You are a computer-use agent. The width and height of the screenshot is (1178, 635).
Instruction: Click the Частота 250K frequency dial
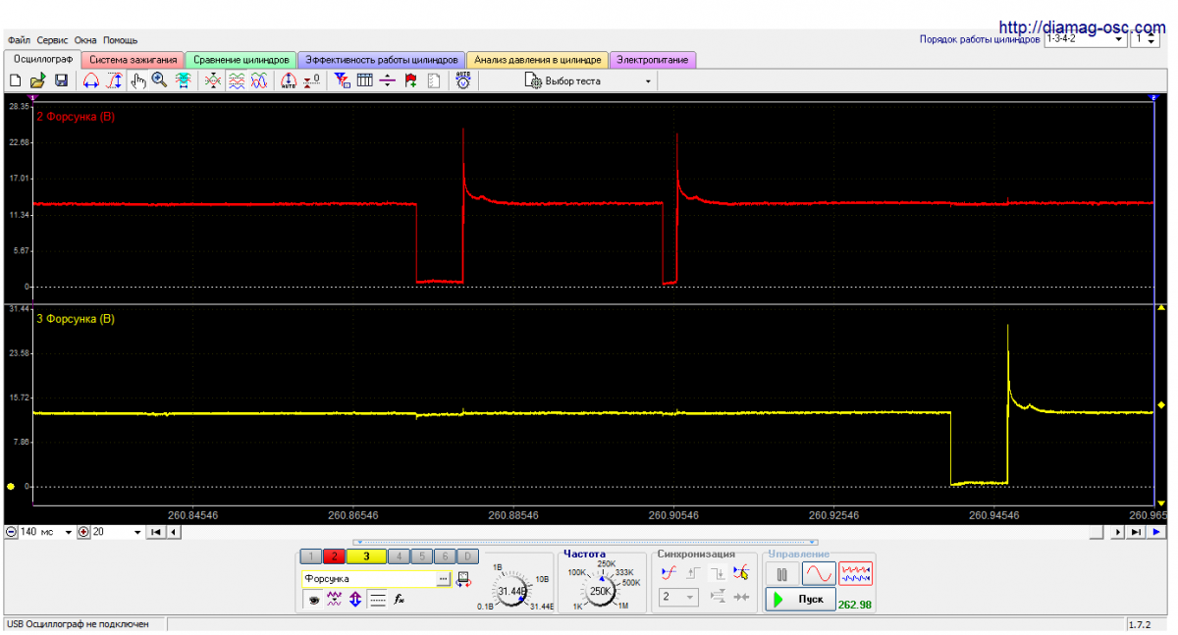point(601,591)
